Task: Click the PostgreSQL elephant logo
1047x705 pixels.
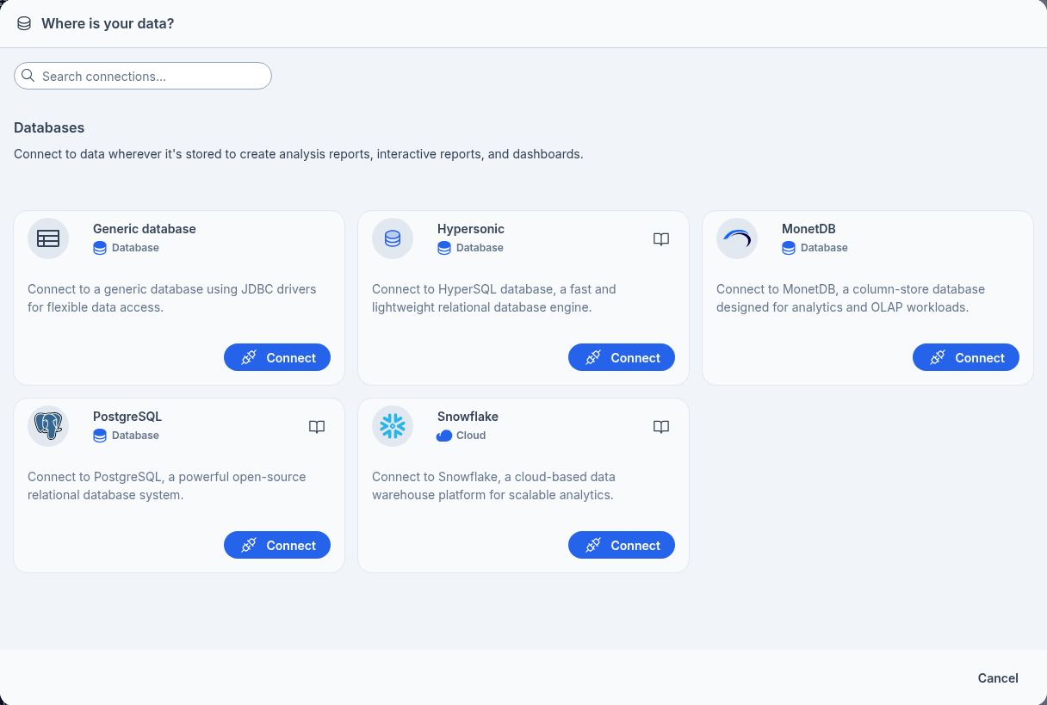Action: click(48, 426)
